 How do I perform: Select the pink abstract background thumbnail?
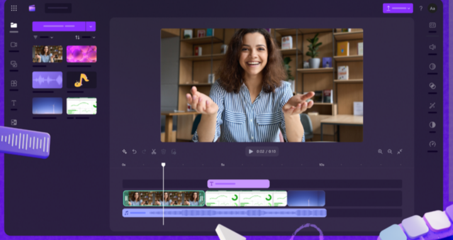click(x=81, y=54)
